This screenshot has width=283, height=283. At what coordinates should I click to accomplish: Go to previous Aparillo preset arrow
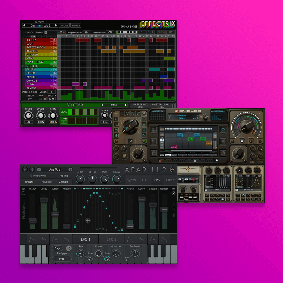tap(25, 170)
